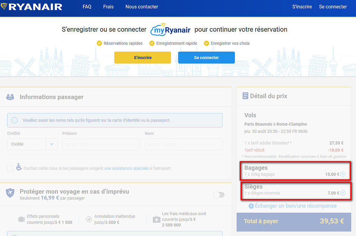Image resolution: width=356 pixels, height=236 pixels.
Task: Click the passenger group icon
Action: point(10,97)
